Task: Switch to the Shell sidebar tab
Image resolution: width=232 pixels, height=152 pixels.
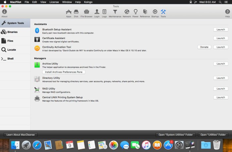Action: (x=10, y=59)
